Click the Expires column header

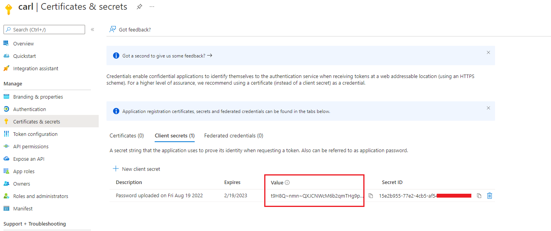pos(232,182)
